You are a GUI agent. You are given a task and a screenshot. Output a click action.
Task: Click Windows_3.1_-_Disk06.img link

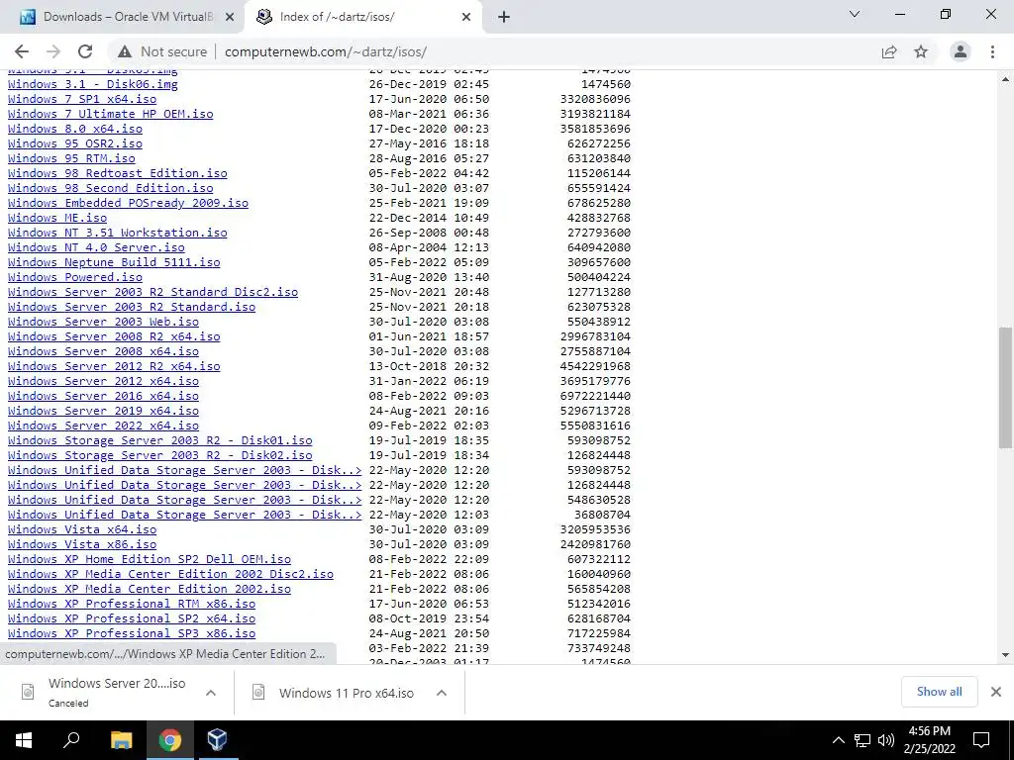click(92, 84)
